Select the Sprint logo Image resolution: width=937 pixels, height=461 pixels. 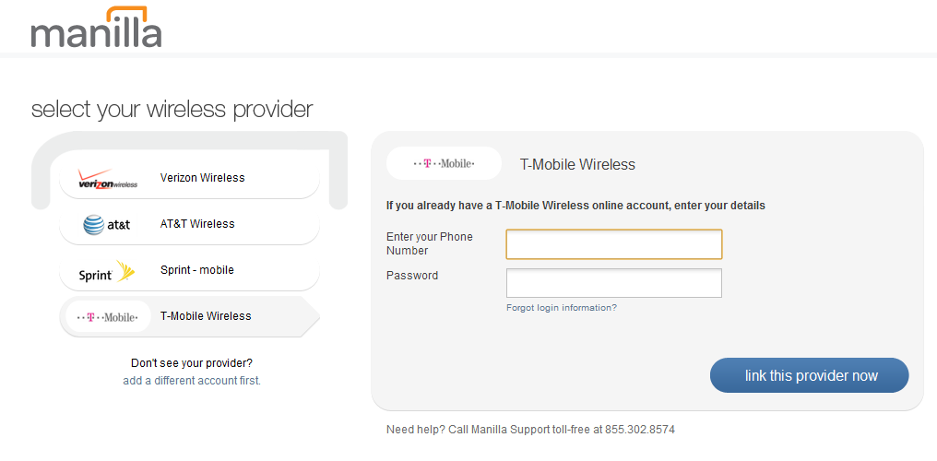click(x=107, y=271)
